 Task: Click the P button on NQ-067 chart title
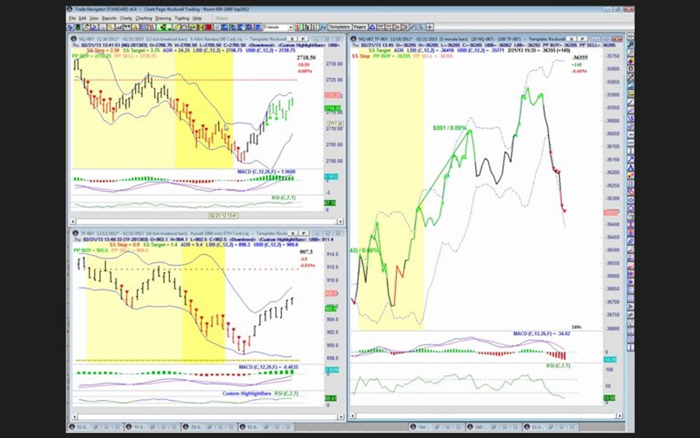303,39
